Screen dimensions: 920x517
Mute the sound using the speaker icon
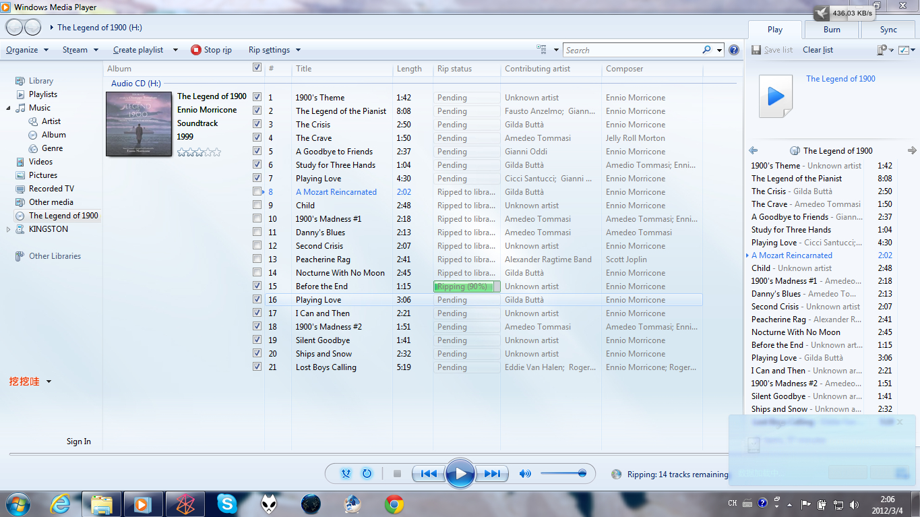click(525, 474)
